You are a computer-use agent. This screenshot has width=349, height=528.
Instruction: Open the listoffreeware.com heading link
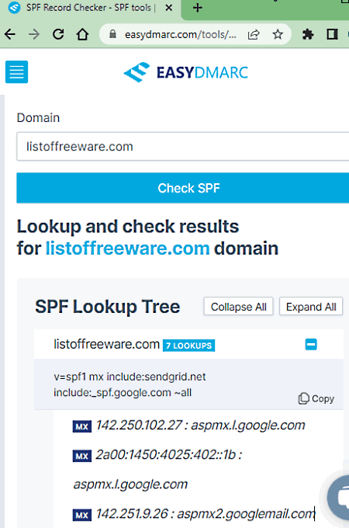click(128, 248)
